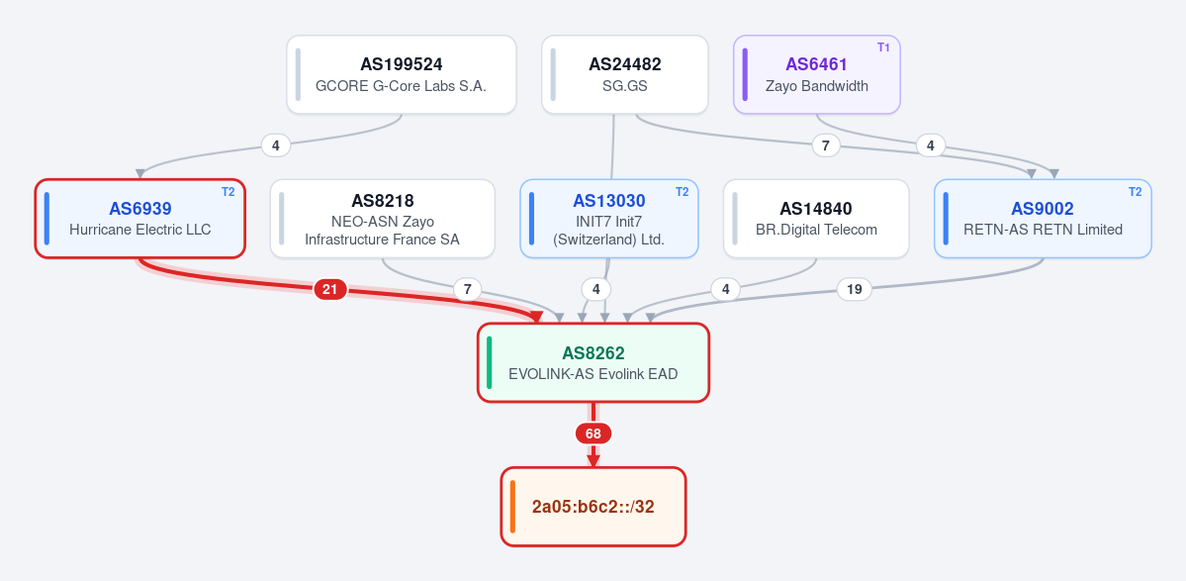Click the 7 badge below AS8218
This screenshot has height=581, width=1186.
click(x=468, y=289)
